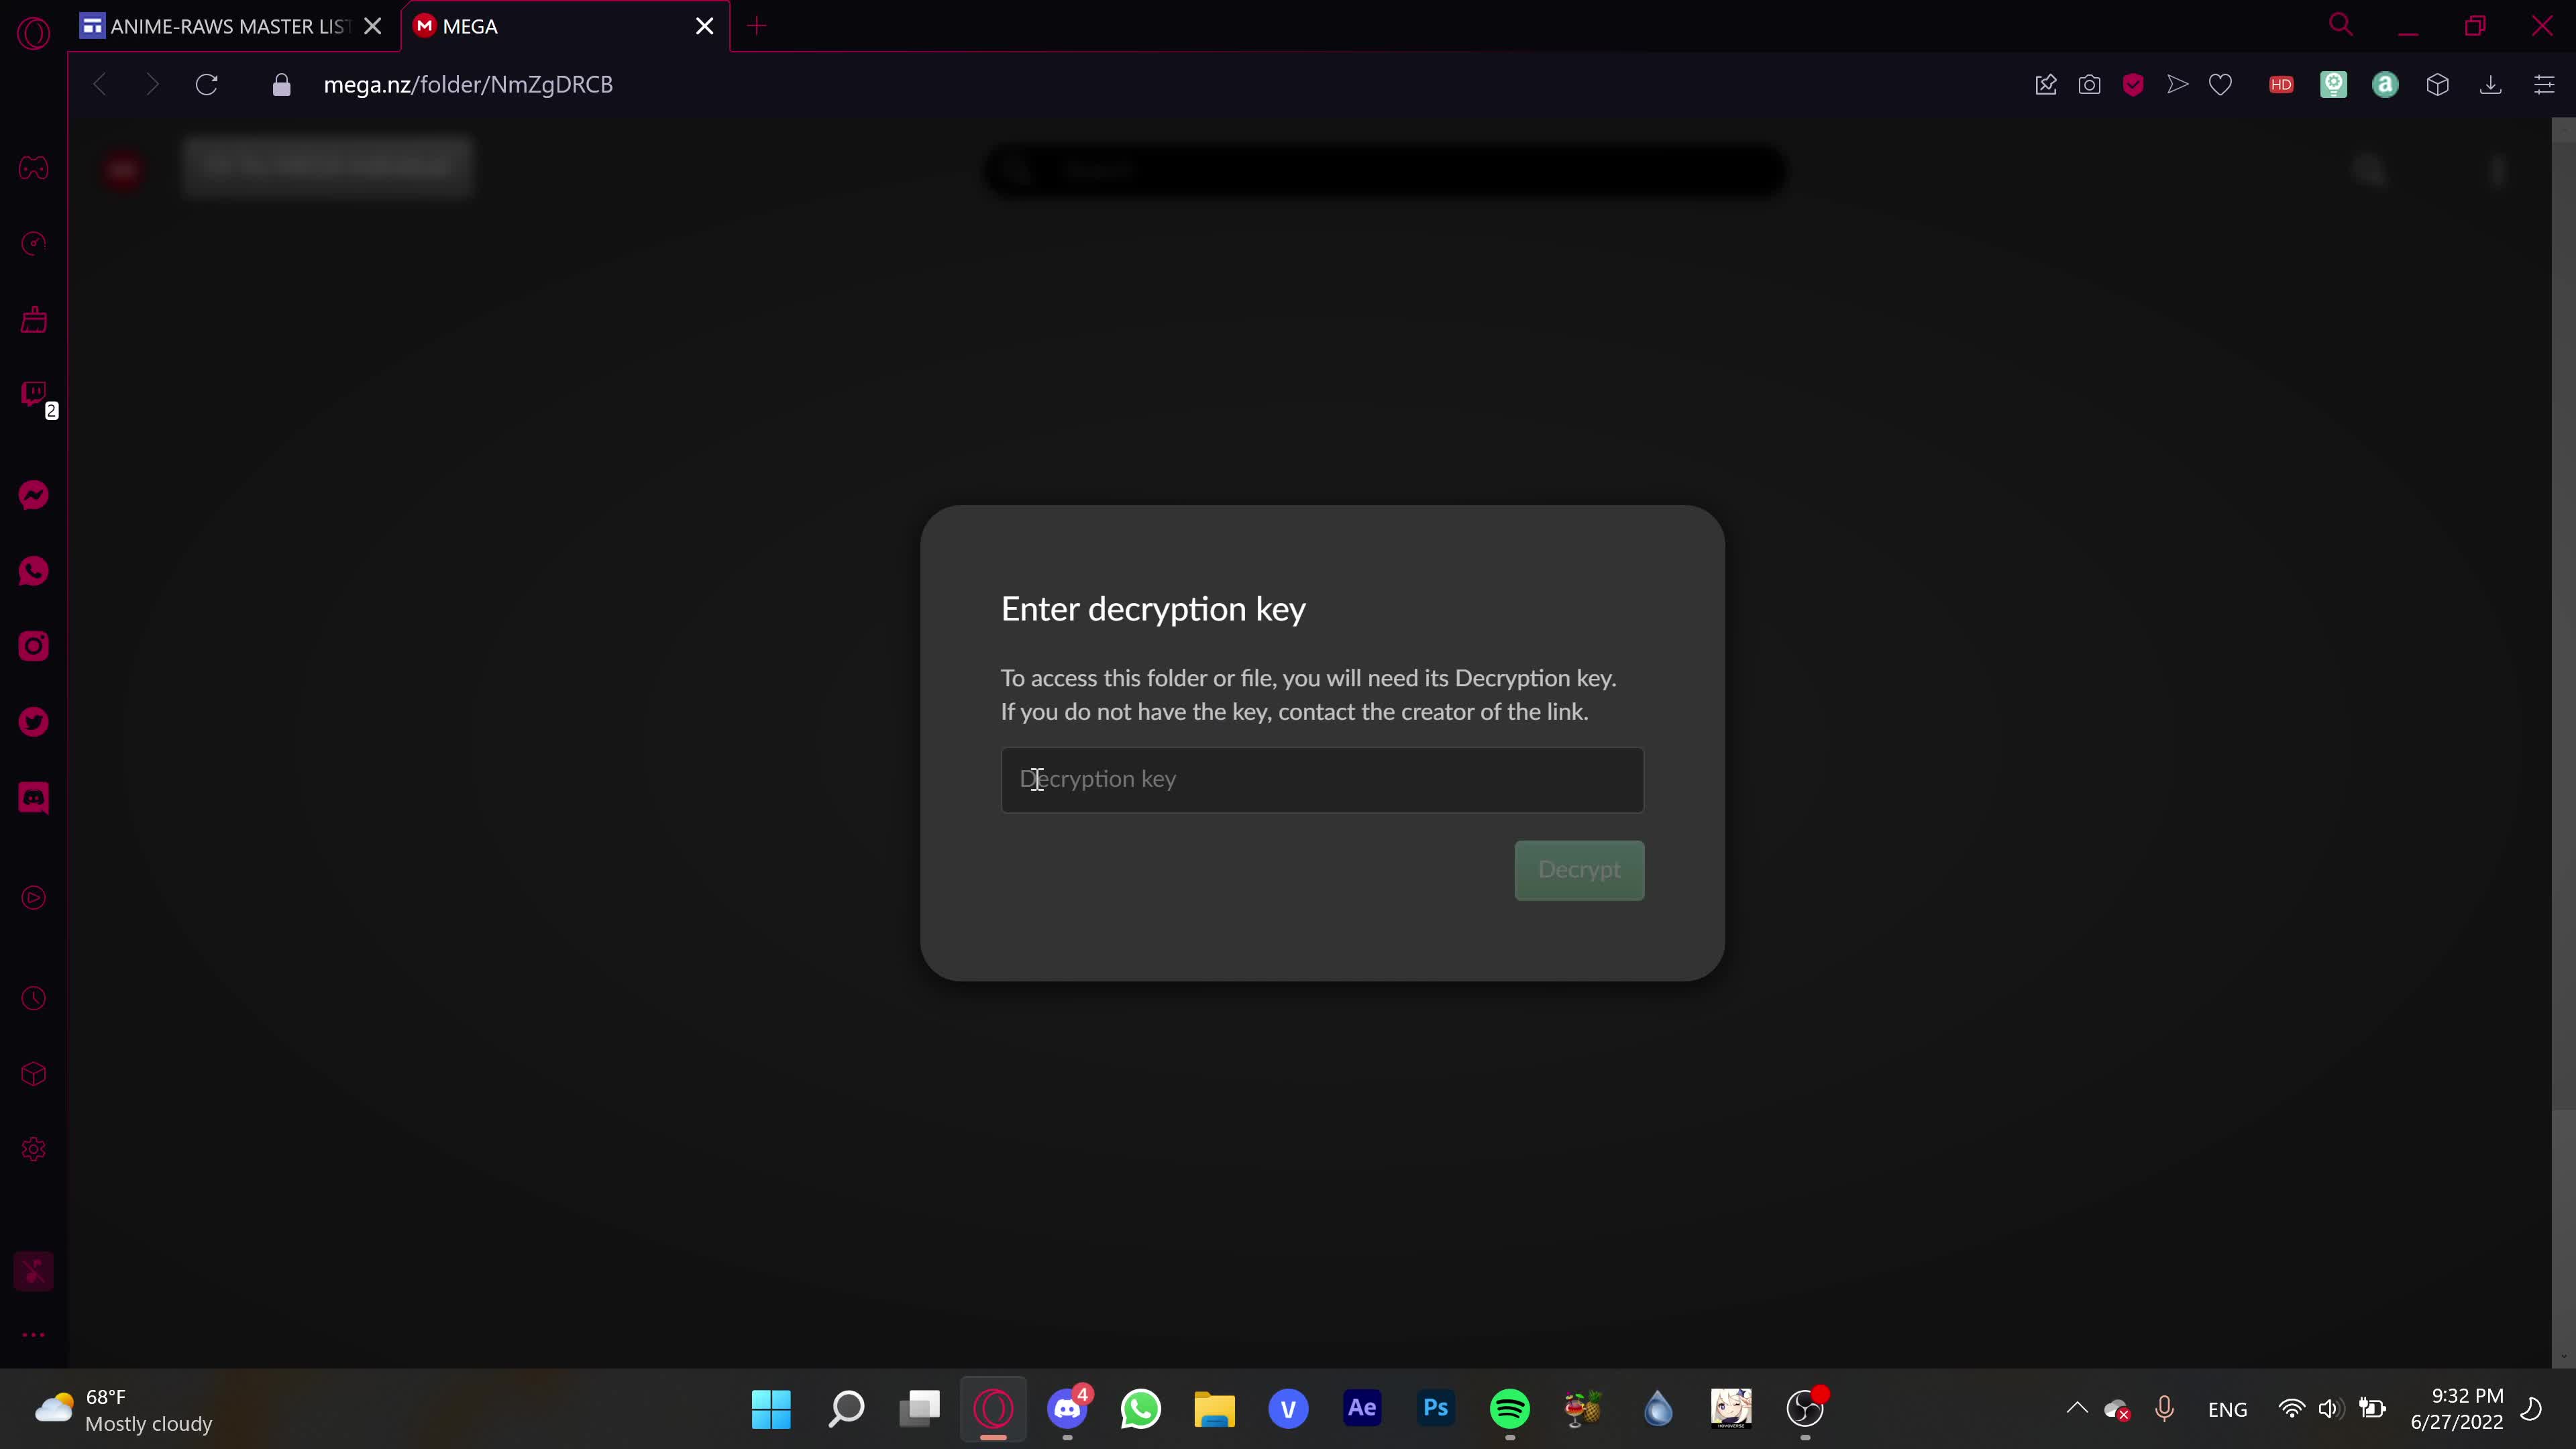
Task: Open Twitter sidebar panel
Action: (33, 722)
